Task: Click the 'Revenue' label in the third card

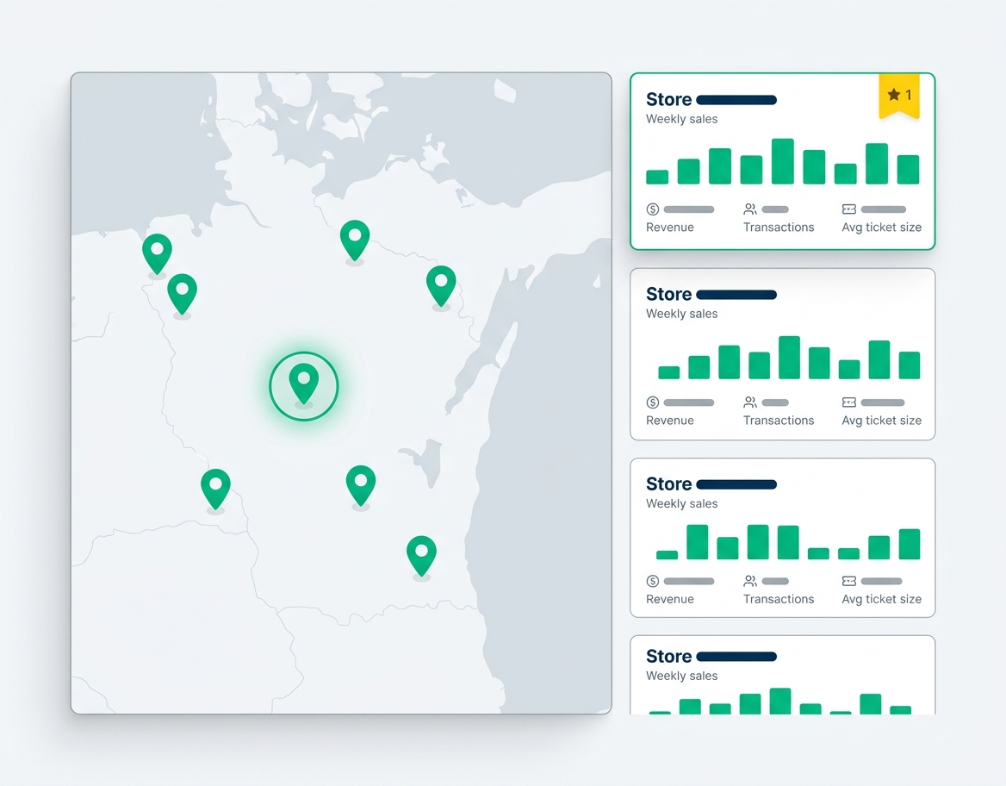Action: point(670,599)
